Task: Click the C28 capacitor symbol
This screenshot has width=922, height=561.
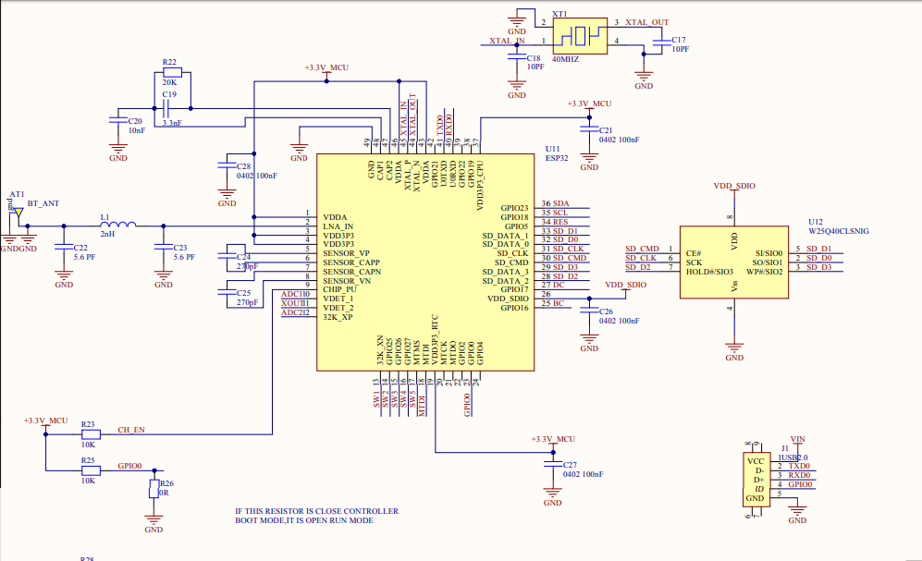Action: (x=227, y=166)
